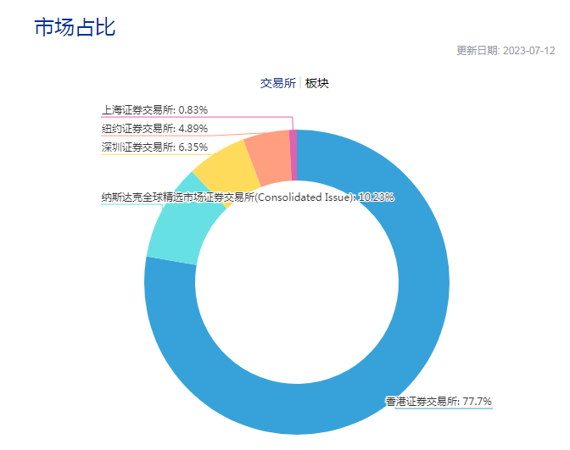Switch to the 交易所 tab

coord(278,83)
